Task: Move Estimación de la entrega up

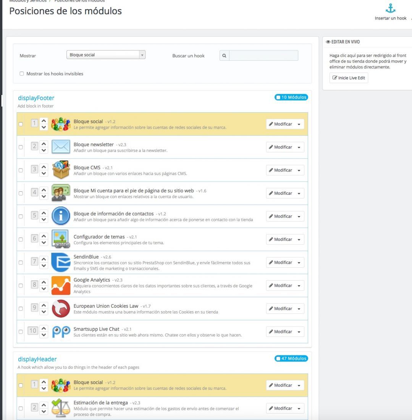Action: point(44,405)
